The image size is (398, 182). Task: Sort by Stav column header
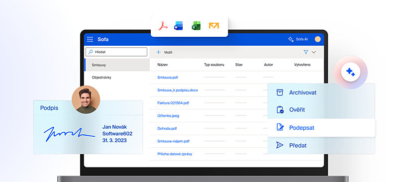(239, 65)
